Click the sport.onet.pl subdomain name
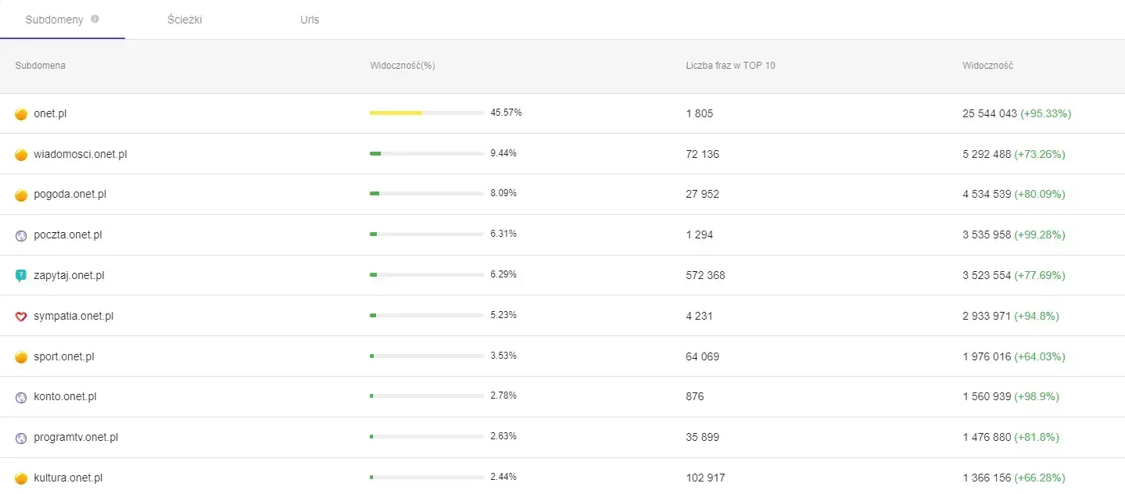This screenshot has width=1125, height=494. click(x=64, y=357)
